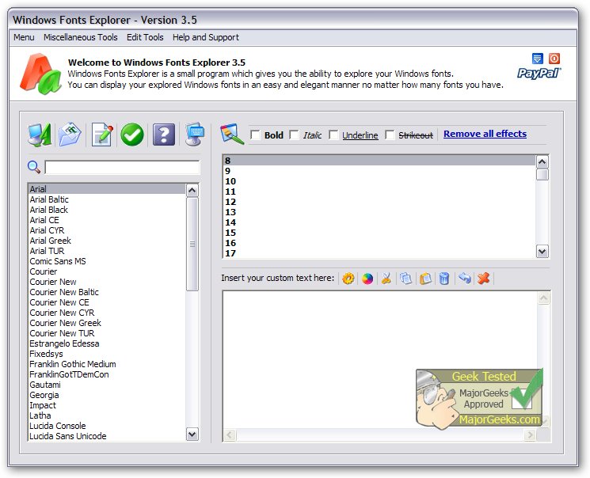Select the Arial Greek font

(107, 241)
